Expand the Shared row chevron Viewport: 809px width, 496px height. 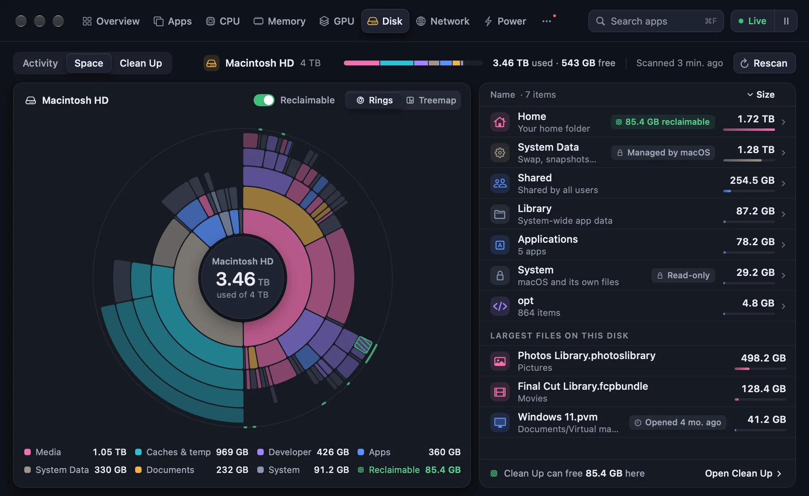pyautogui.click(x=784, y=183)
